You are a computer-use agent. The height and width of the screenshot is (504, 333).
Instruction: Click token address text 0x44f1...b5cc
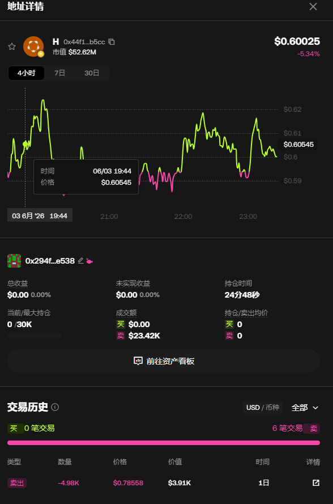84,42
